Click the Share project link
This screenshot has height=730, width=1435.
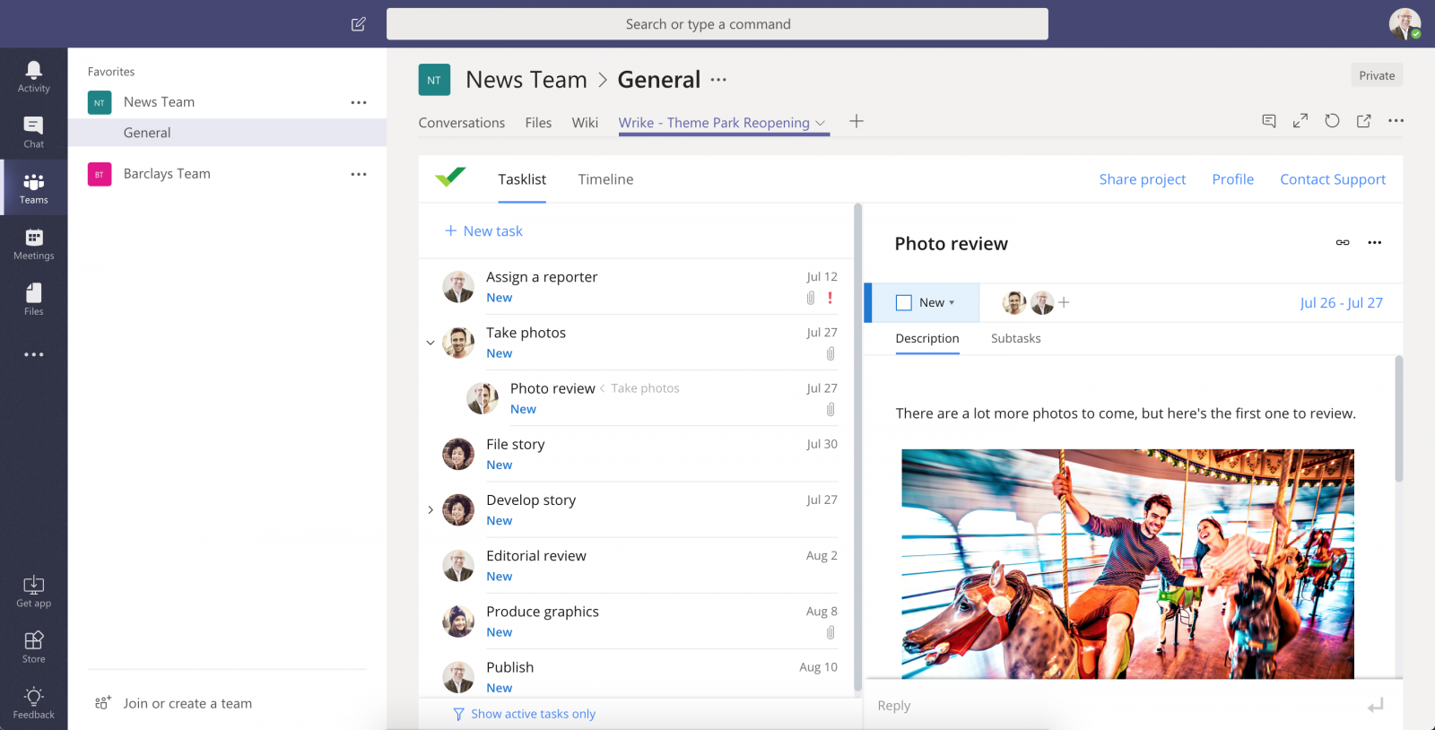coord(1142,179)
